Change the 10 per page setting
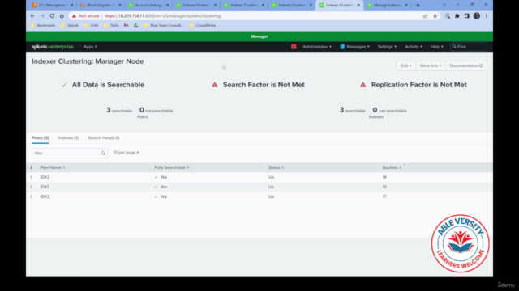The height and width of the screenshot is (291, 519). point(126,153)
